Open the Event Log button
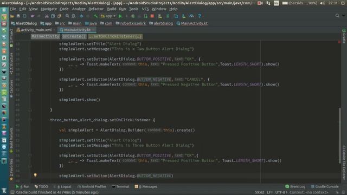 click(295, 186)
